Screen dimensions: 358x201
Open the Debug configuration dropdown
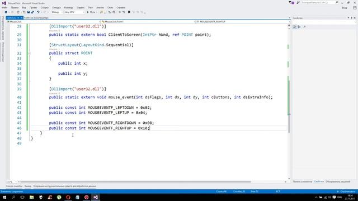point(57,12)
